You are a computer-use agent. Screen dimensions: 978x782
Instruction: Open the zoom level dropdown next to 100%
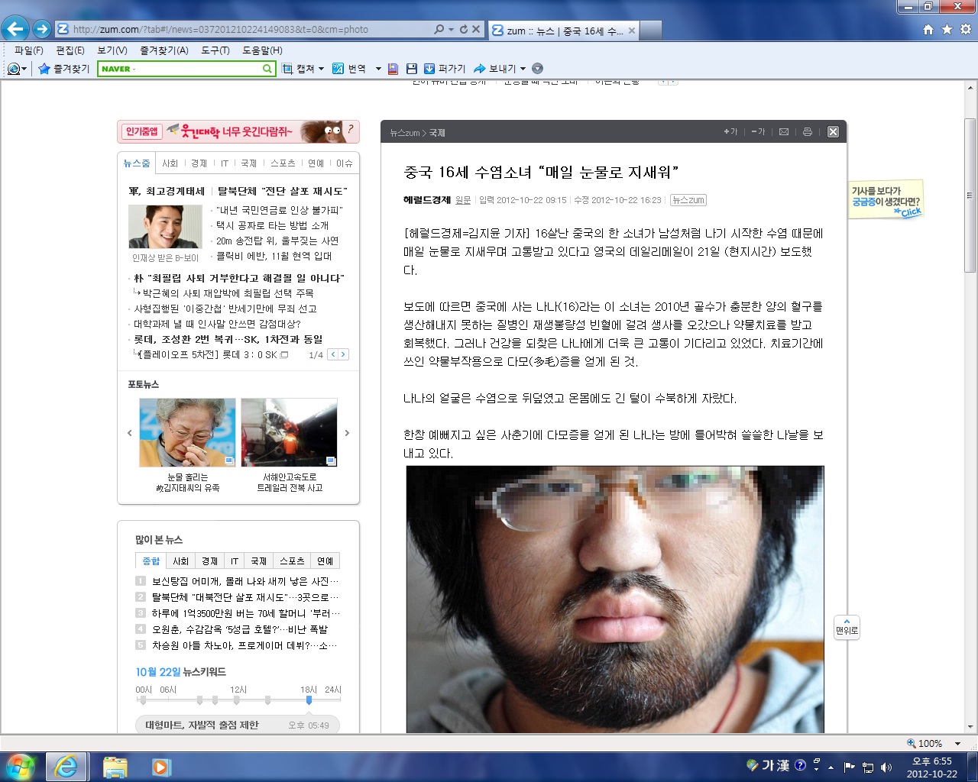957,743
